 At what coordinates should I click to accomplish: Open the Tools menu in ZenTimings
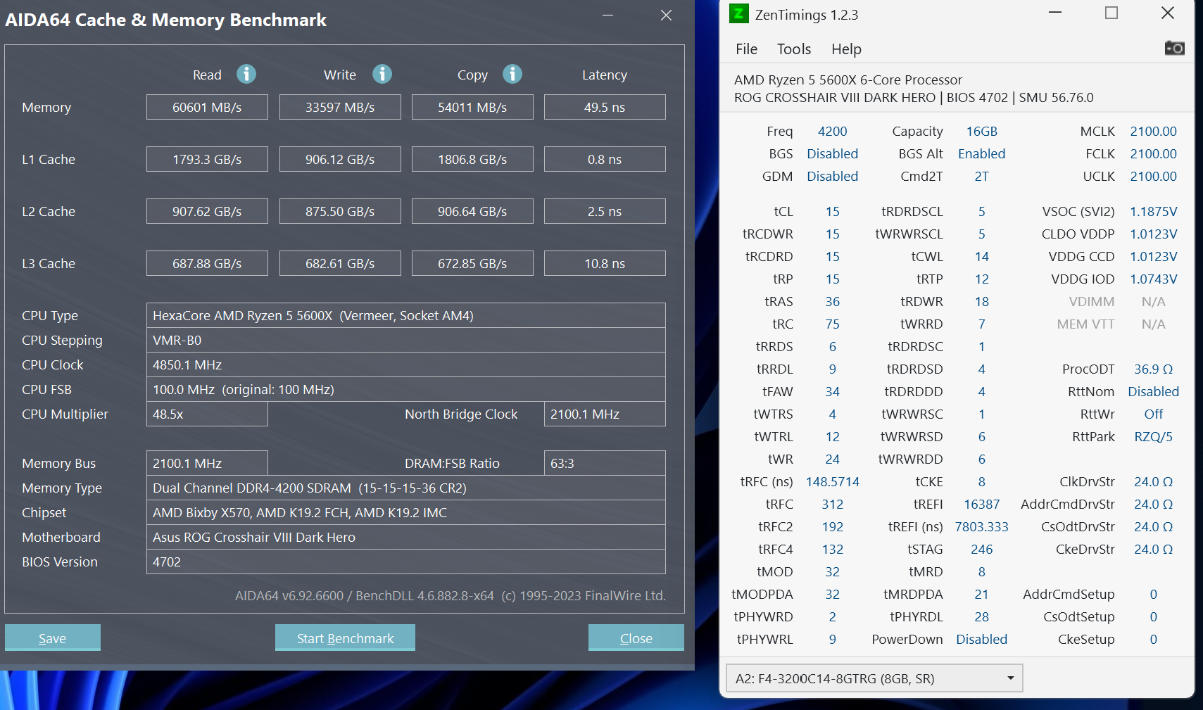coord(794,49)
